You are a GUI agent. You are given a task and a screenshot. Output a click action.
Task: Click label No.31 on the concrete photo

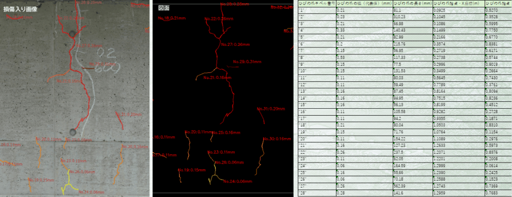(x=129, y=114)
